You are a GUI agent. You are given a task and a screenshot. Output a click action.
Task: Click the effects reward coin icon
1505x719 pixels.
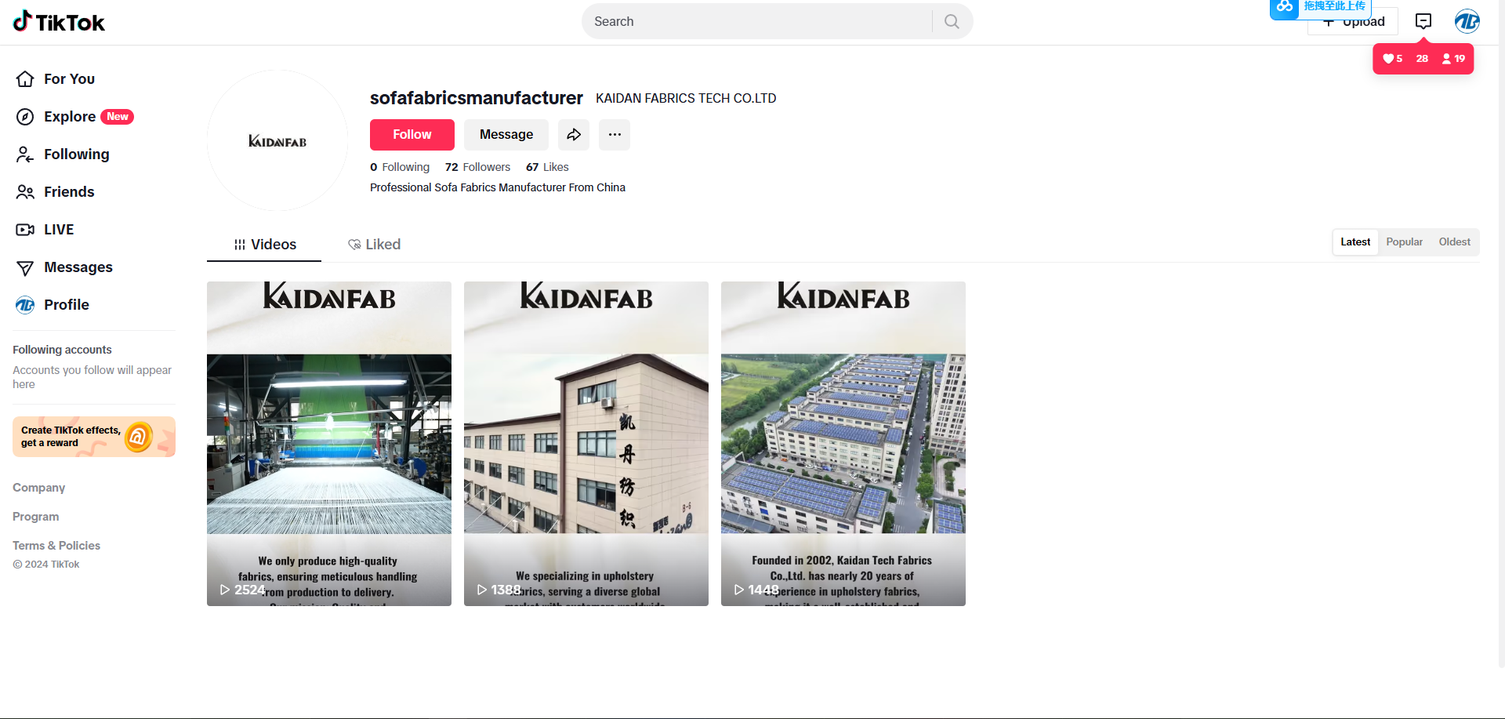(x=139, y=437)
